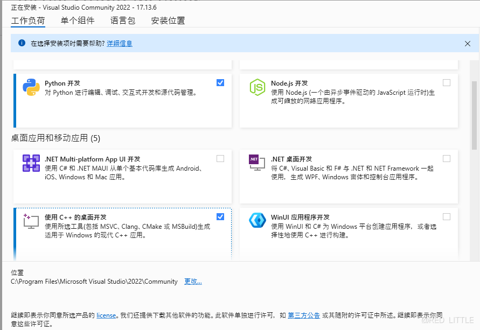The image size is (480, 330).
Task: Click 更改... to change install location
Action: [193, 282]
